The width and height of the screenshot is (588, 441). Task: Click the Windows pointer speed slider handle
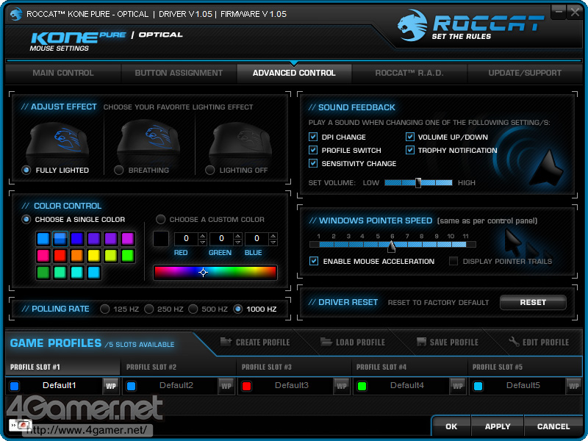coord(392,246)
